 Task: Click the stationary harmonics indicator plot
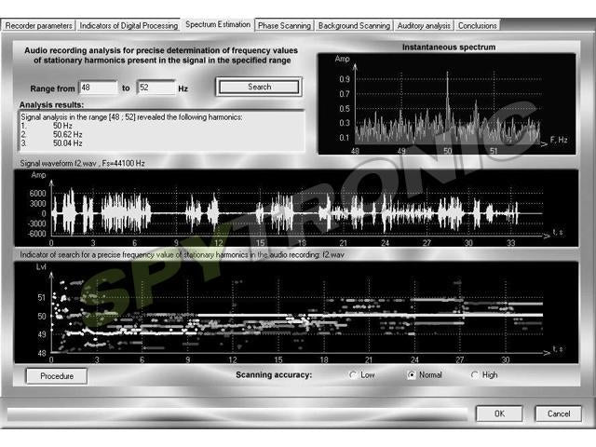(296, 313)
